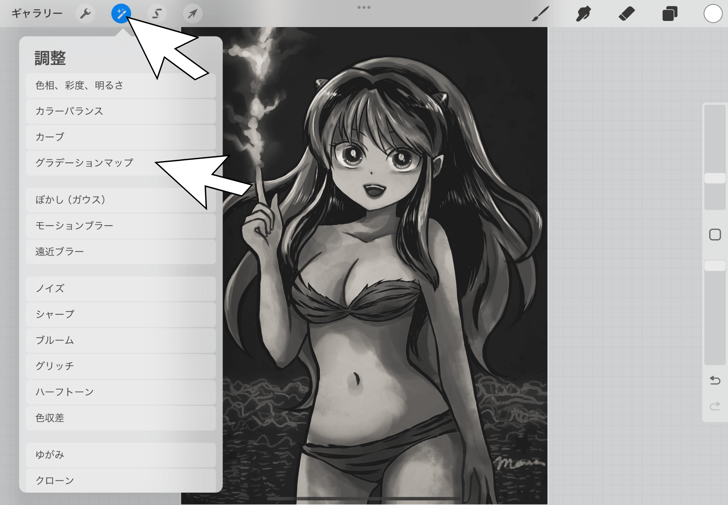Select the Smudge tool
This screenshot has width=728, height=505.
pyautogui.click(x=583, y=14)
